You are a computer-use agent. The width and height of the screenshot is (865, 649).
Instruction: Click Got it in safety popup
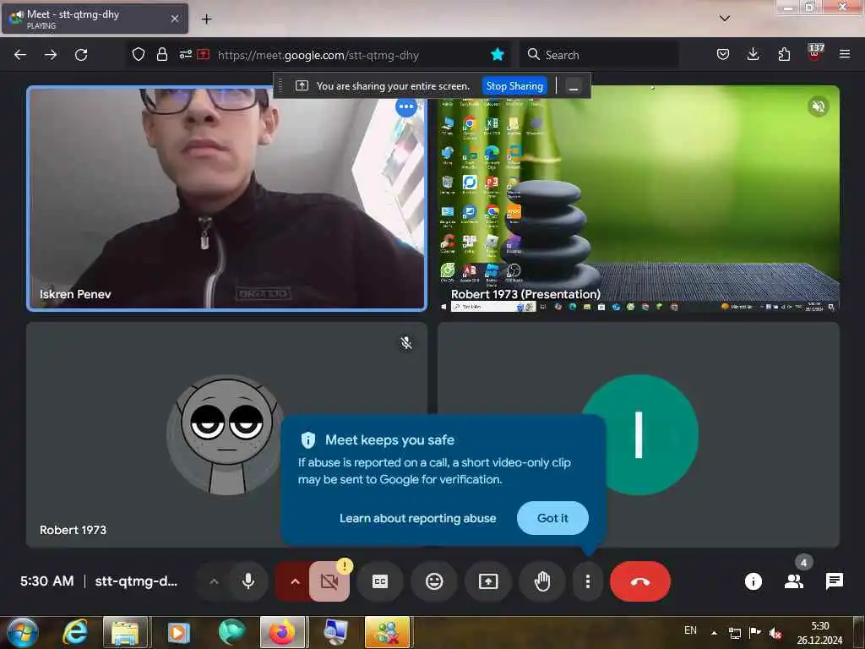click(552, 518)
